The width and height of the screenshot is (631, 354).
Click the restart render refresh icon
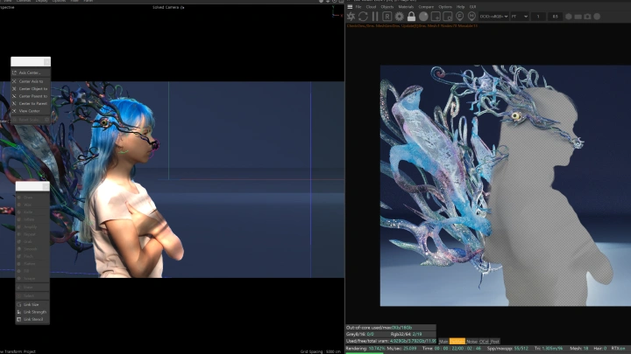click(x=364, y=17)
